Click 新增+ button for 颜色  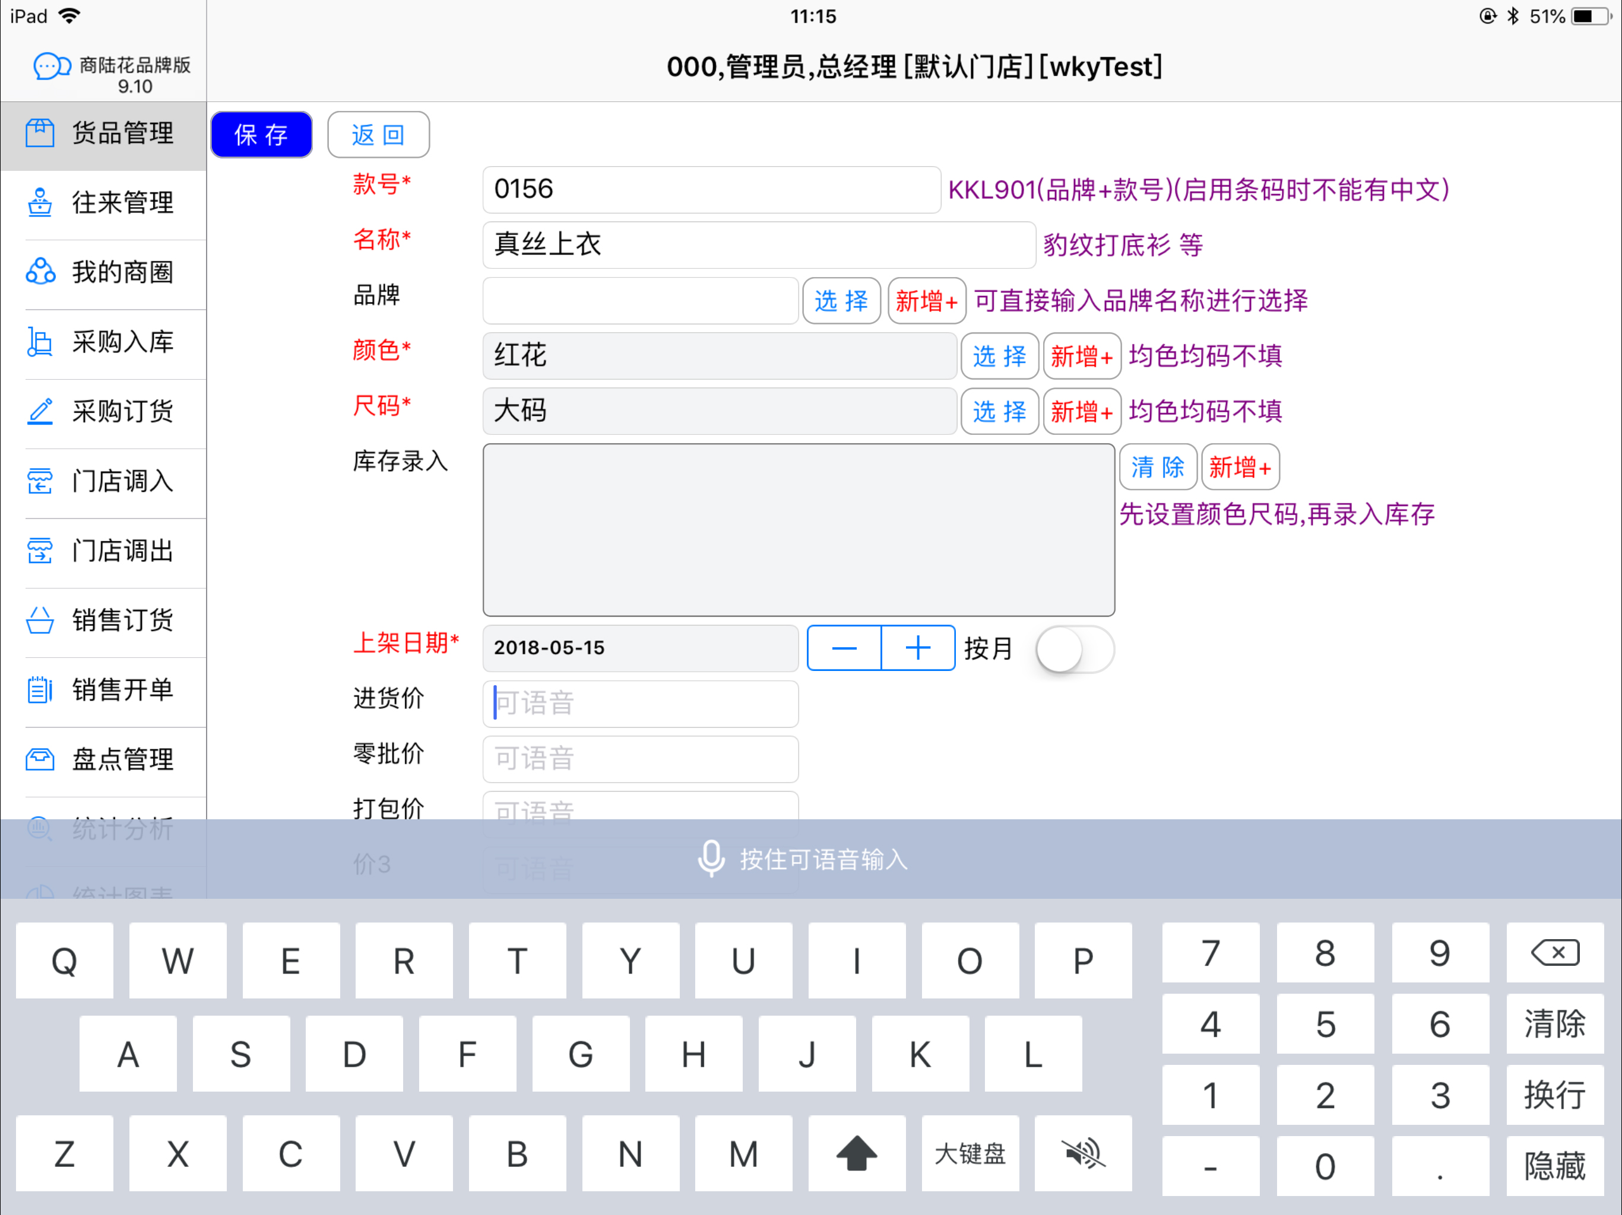(1082, 356)
